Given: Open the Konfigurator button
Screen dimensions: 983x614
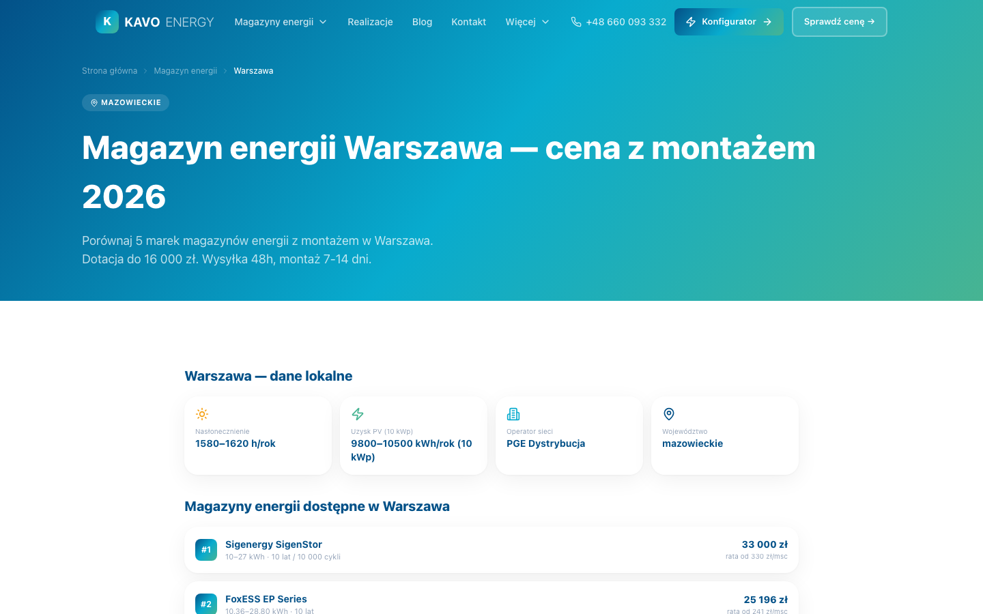Looking at the screenshot, I should coord(729,22).
